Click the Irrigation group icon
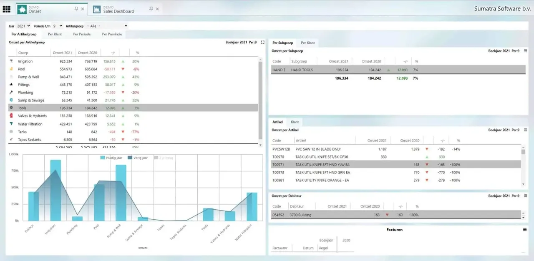The width and height of the screenshot is (534, 261). tap(11, 61)
